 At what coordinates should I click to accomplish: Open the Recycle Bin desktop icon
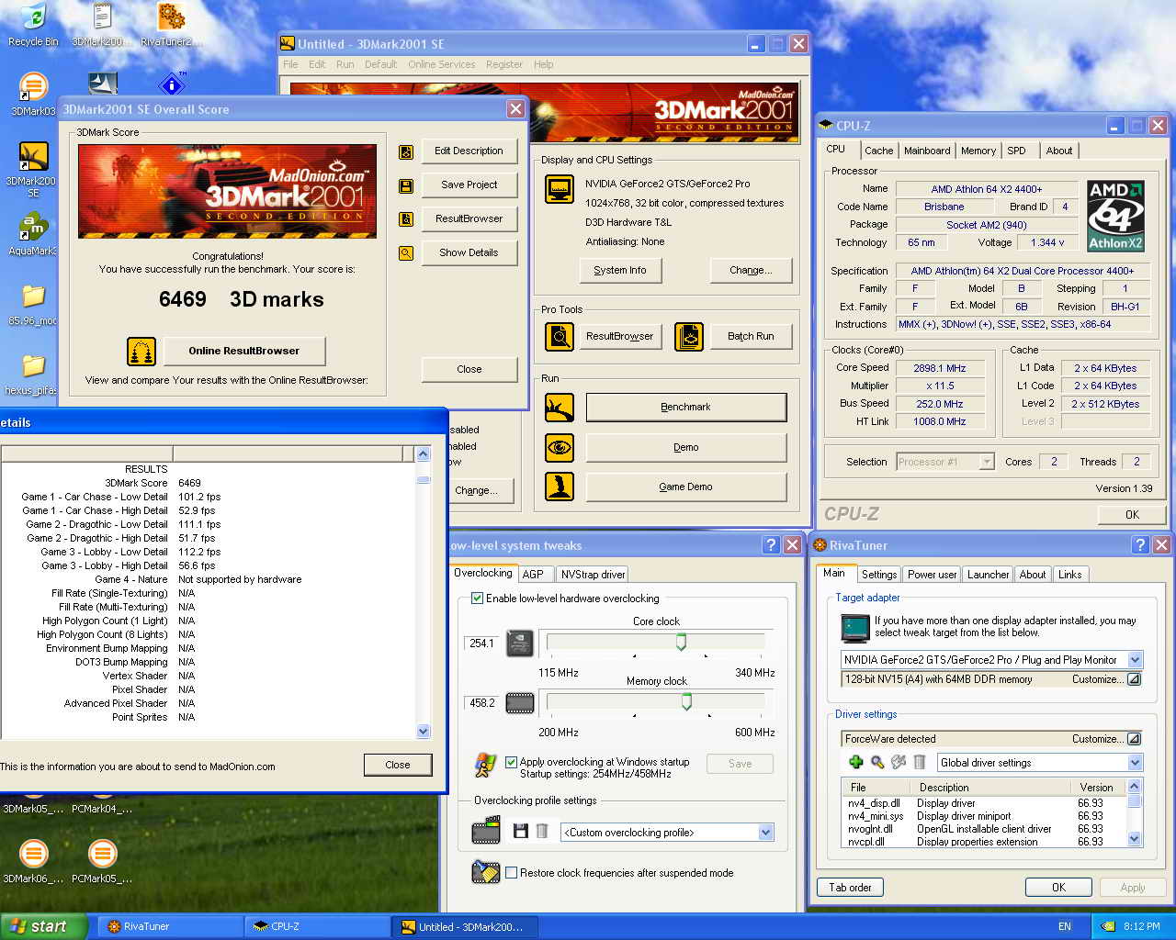(x=33, y=25)
